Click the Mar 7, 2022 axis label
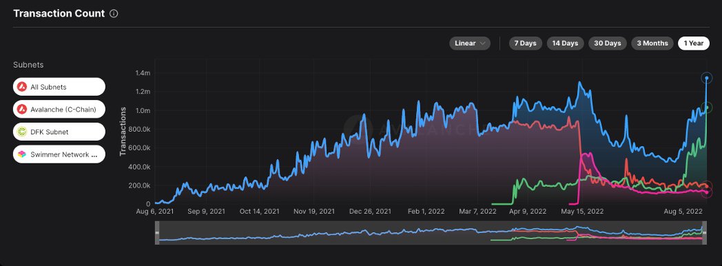This screenshot has height=266, width=722. point(478,212)
